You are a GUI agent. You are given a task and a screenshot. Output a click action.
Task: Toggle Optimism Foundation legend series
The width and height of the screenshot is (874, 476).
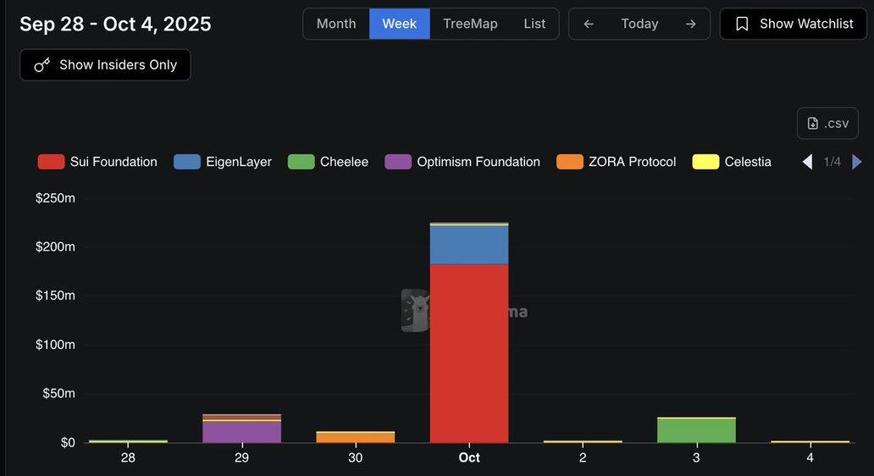pyautogui.click(x=462, y=162)
